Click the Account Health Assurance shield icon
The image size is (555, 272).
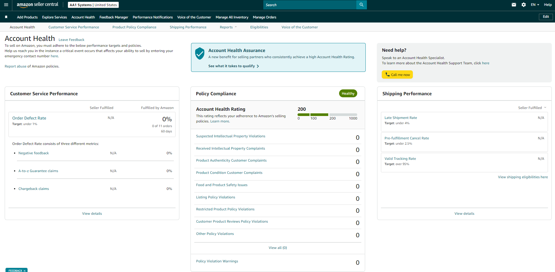click(200, 53)
